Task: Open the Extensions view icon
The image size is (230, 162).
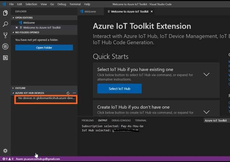Action: pyautogui.click(x=5, y=58)
